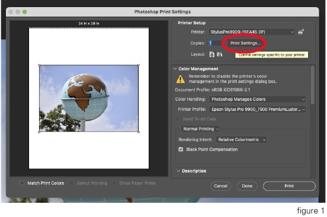Select landscape layout orientation icon
327x217 pixels.
[219, 55]
